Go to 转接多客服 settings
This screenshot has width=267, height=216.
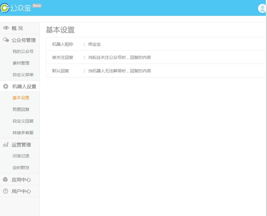pos(23,132)
